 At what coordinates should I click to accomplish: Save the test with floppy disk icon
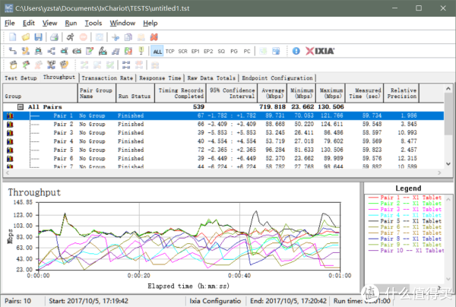point(39,37)
